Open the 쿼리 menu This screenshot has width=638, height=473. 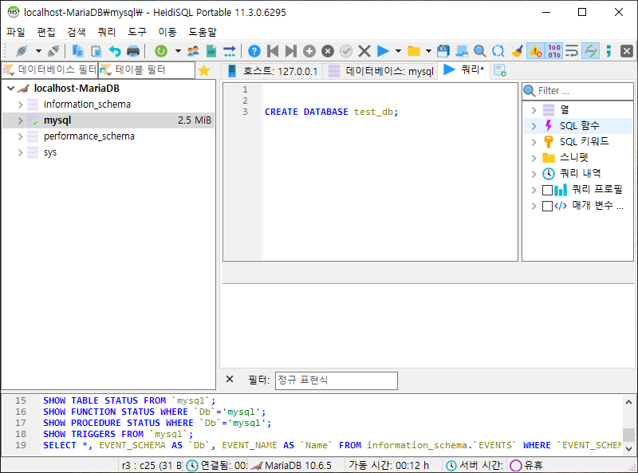107,32
